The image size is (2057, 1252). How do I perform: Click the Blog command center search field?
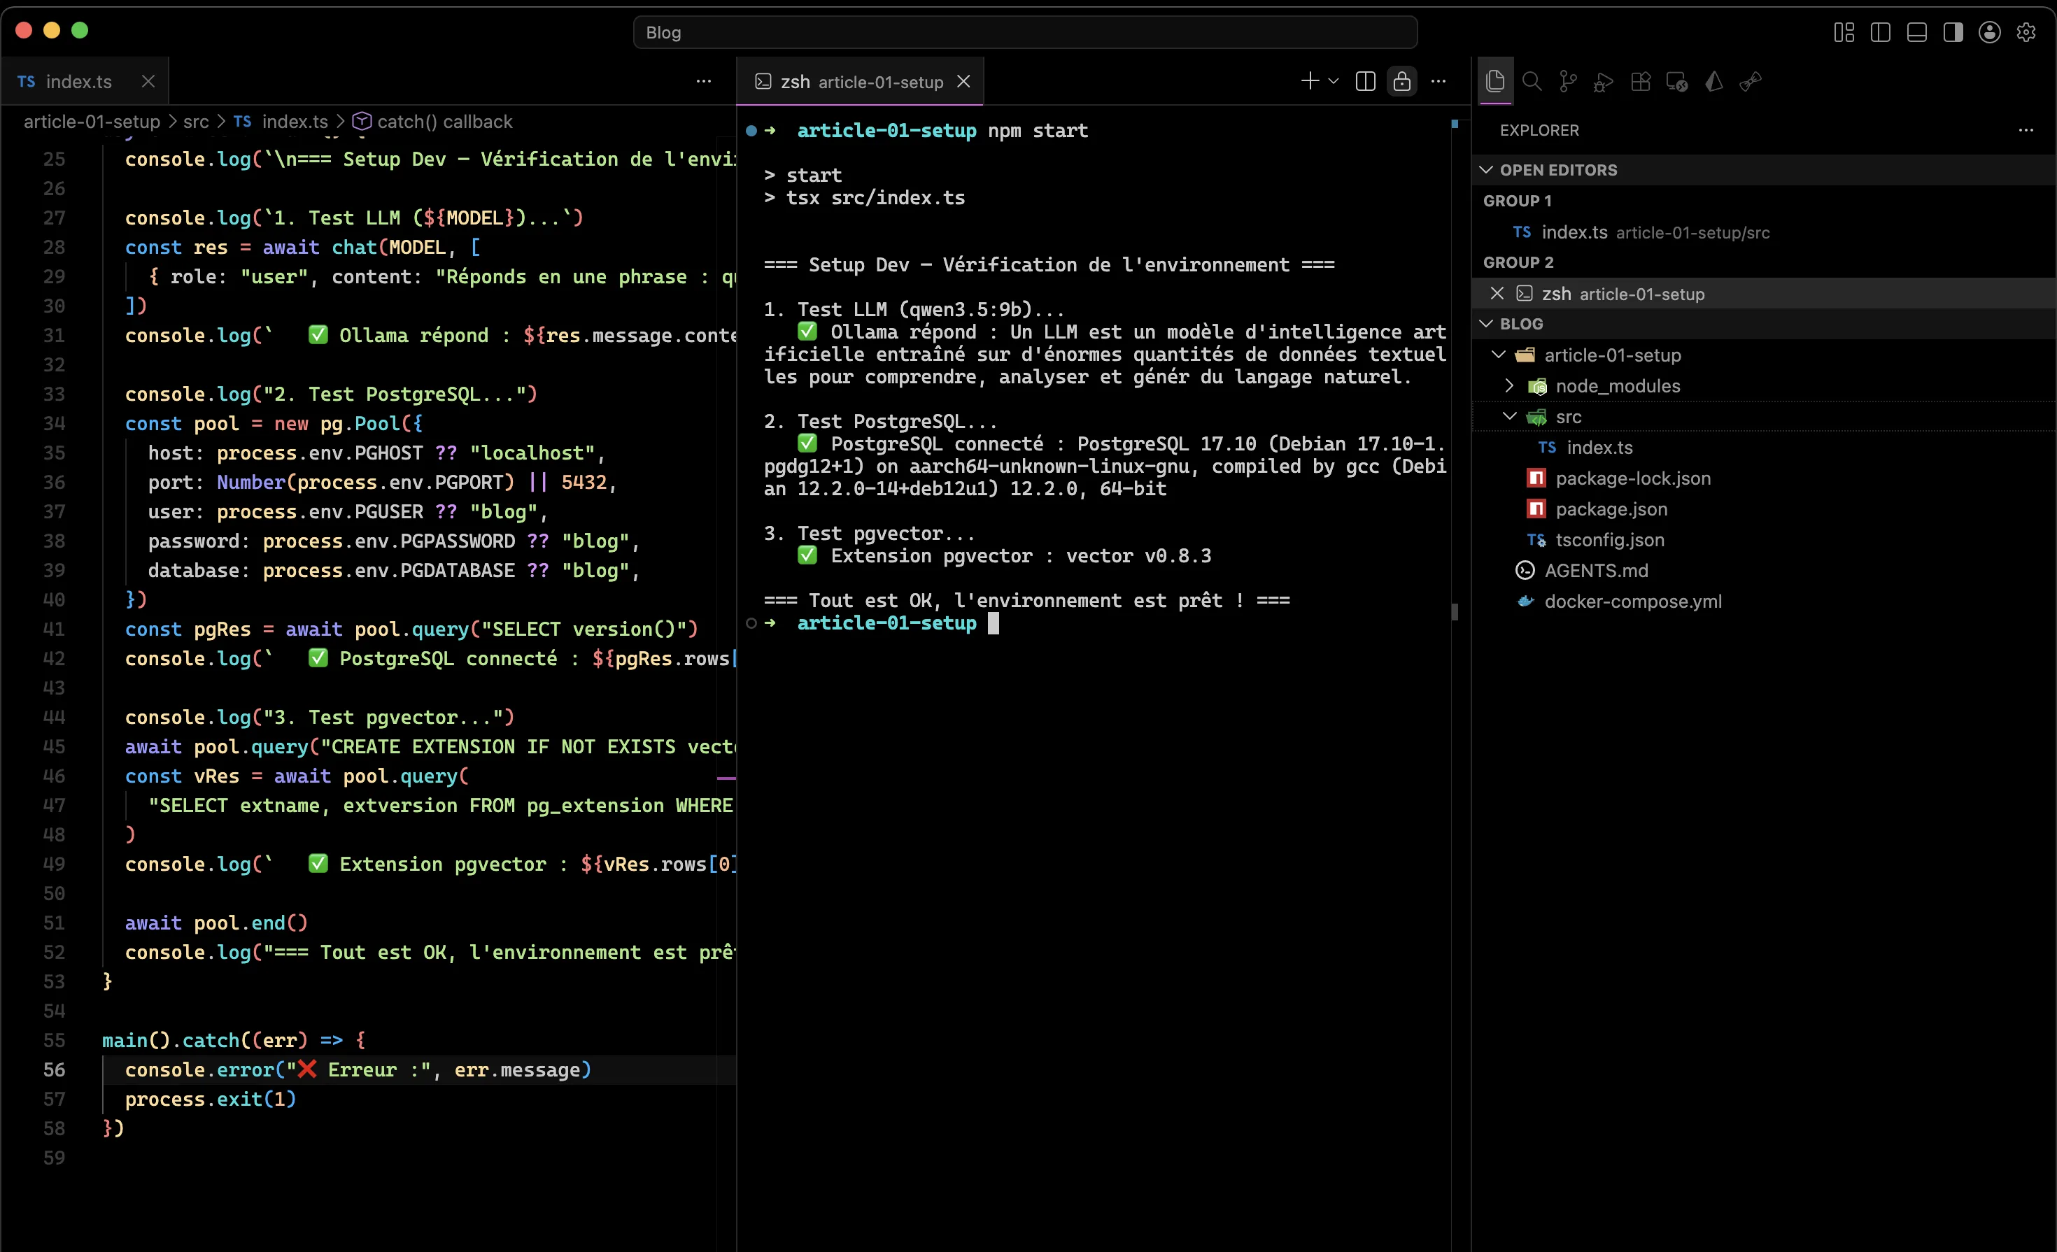[1025, 31]
